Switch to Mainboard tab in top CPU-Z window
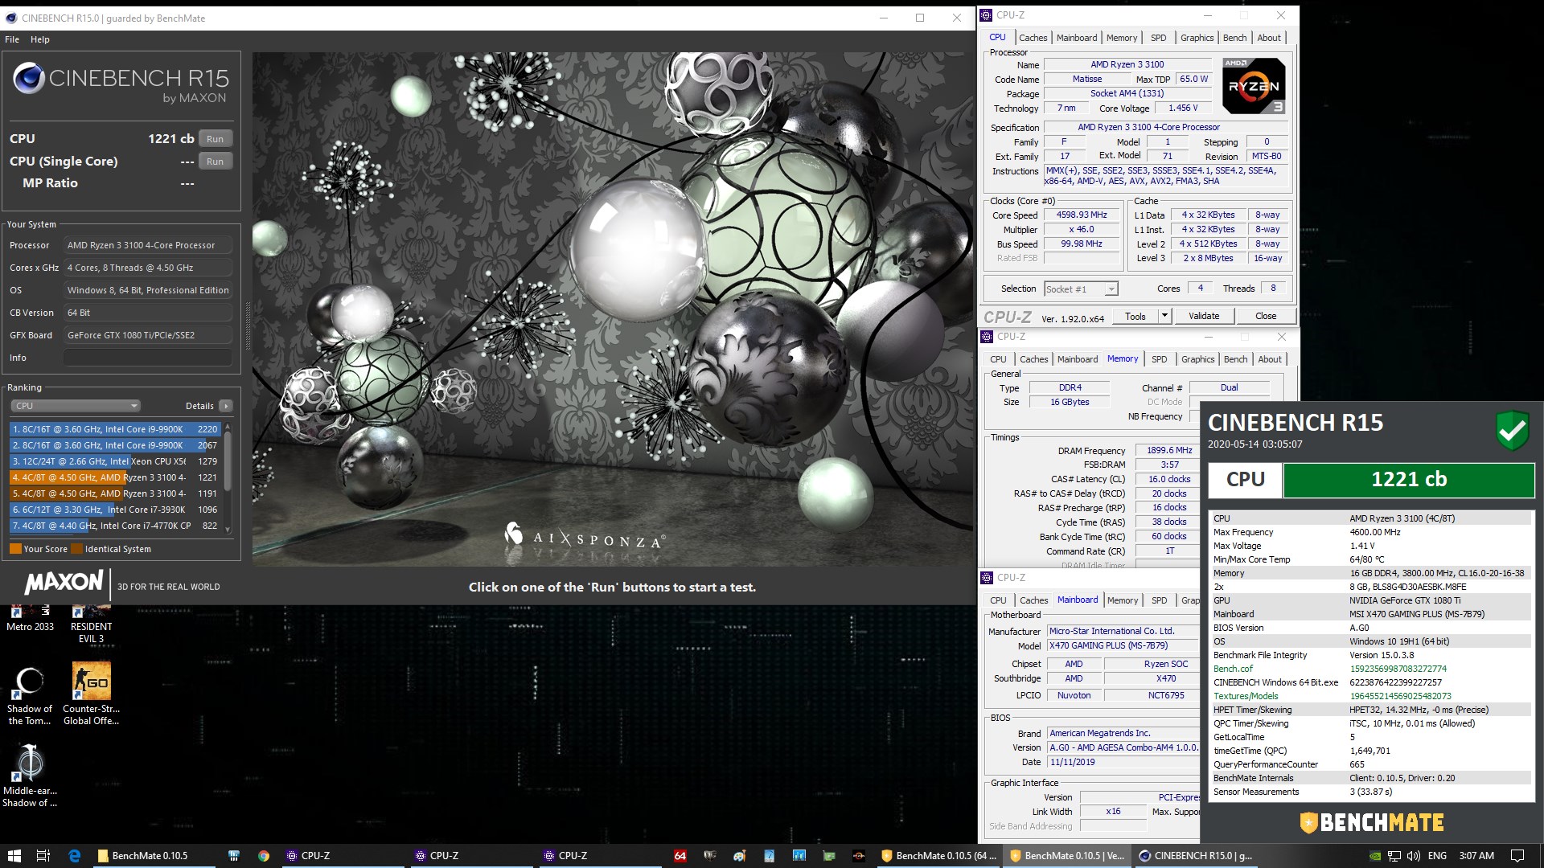This screenshot has height=868, width=1544. [1077, 38]
